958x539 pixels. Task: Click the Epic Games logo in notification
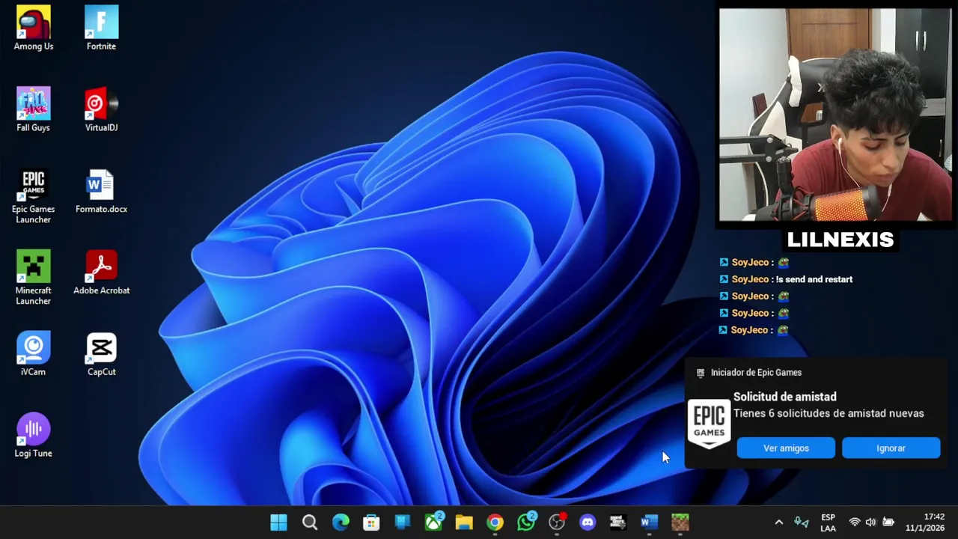click(709, 423)
